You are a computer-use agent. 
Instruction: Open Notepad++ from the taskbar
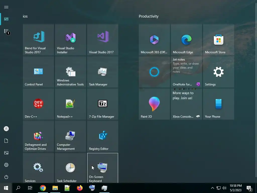67,188
